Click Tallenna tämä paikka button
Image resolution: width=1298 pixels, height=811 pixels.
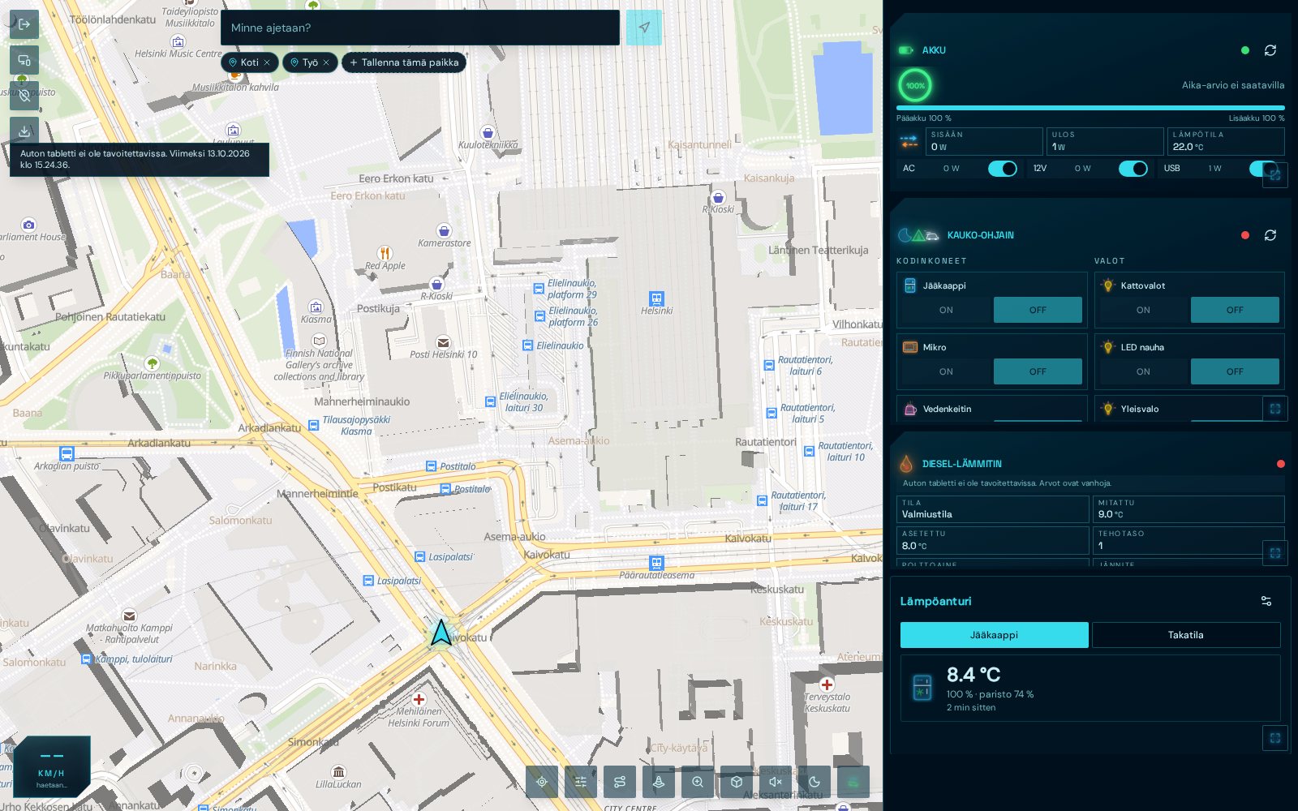click(x=404, y=62)
